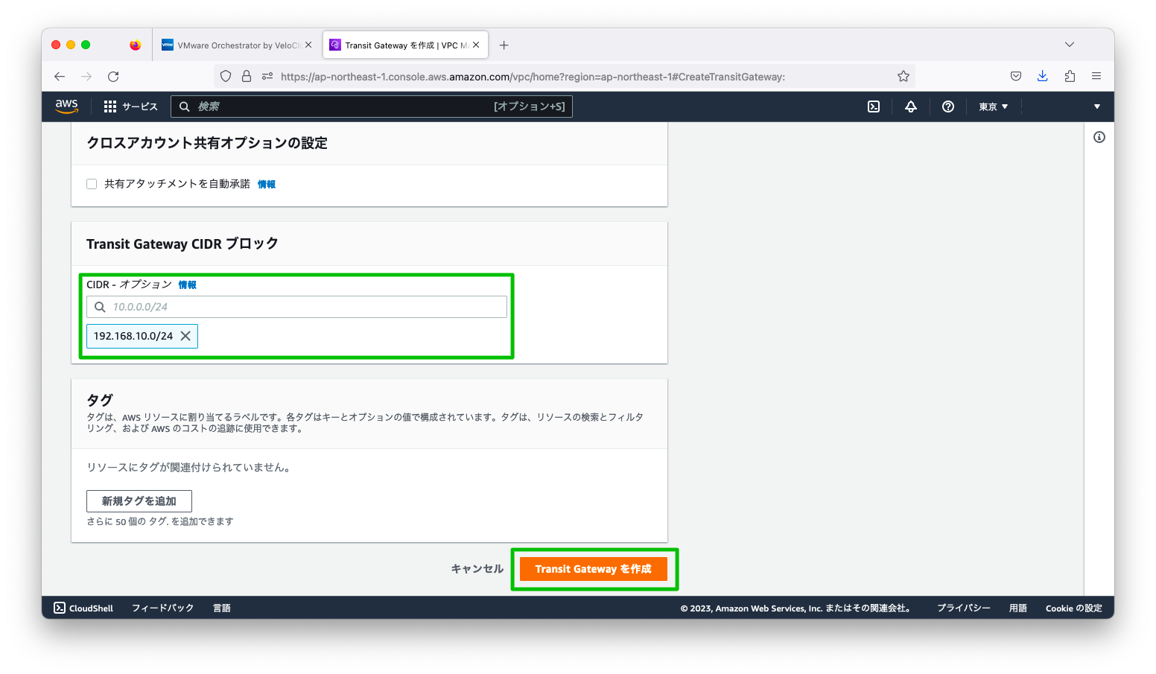Open 用語 footer link

[x=1017, y=608]
